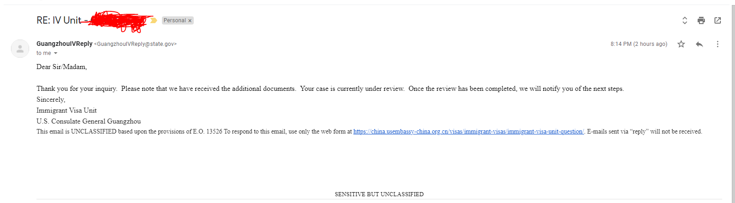
Task: Open the email in a new window
Action: (x=718, y=20)
